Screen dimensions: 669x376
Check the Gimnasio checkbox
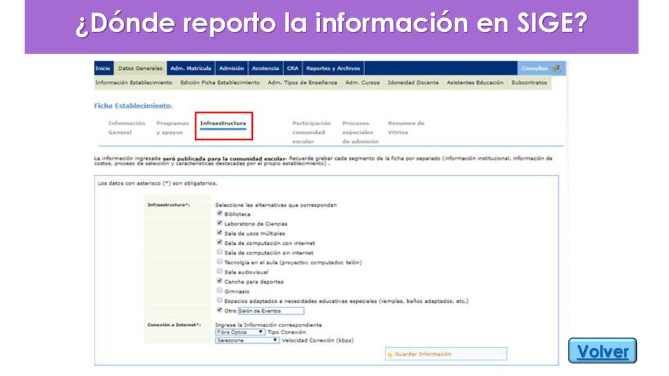tap(220, 290)
